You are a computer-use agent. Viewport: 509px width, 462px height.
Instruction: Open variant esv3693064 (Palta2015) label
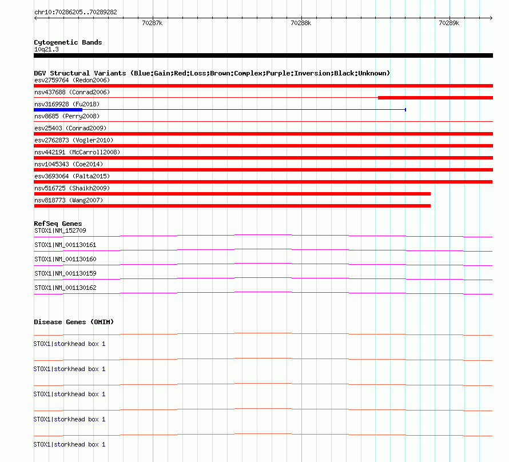(72, 176)
